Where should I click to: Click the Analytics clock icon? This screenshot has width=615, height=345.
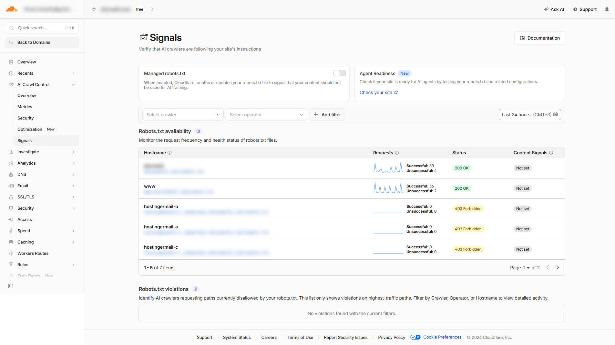pos(11,163)
